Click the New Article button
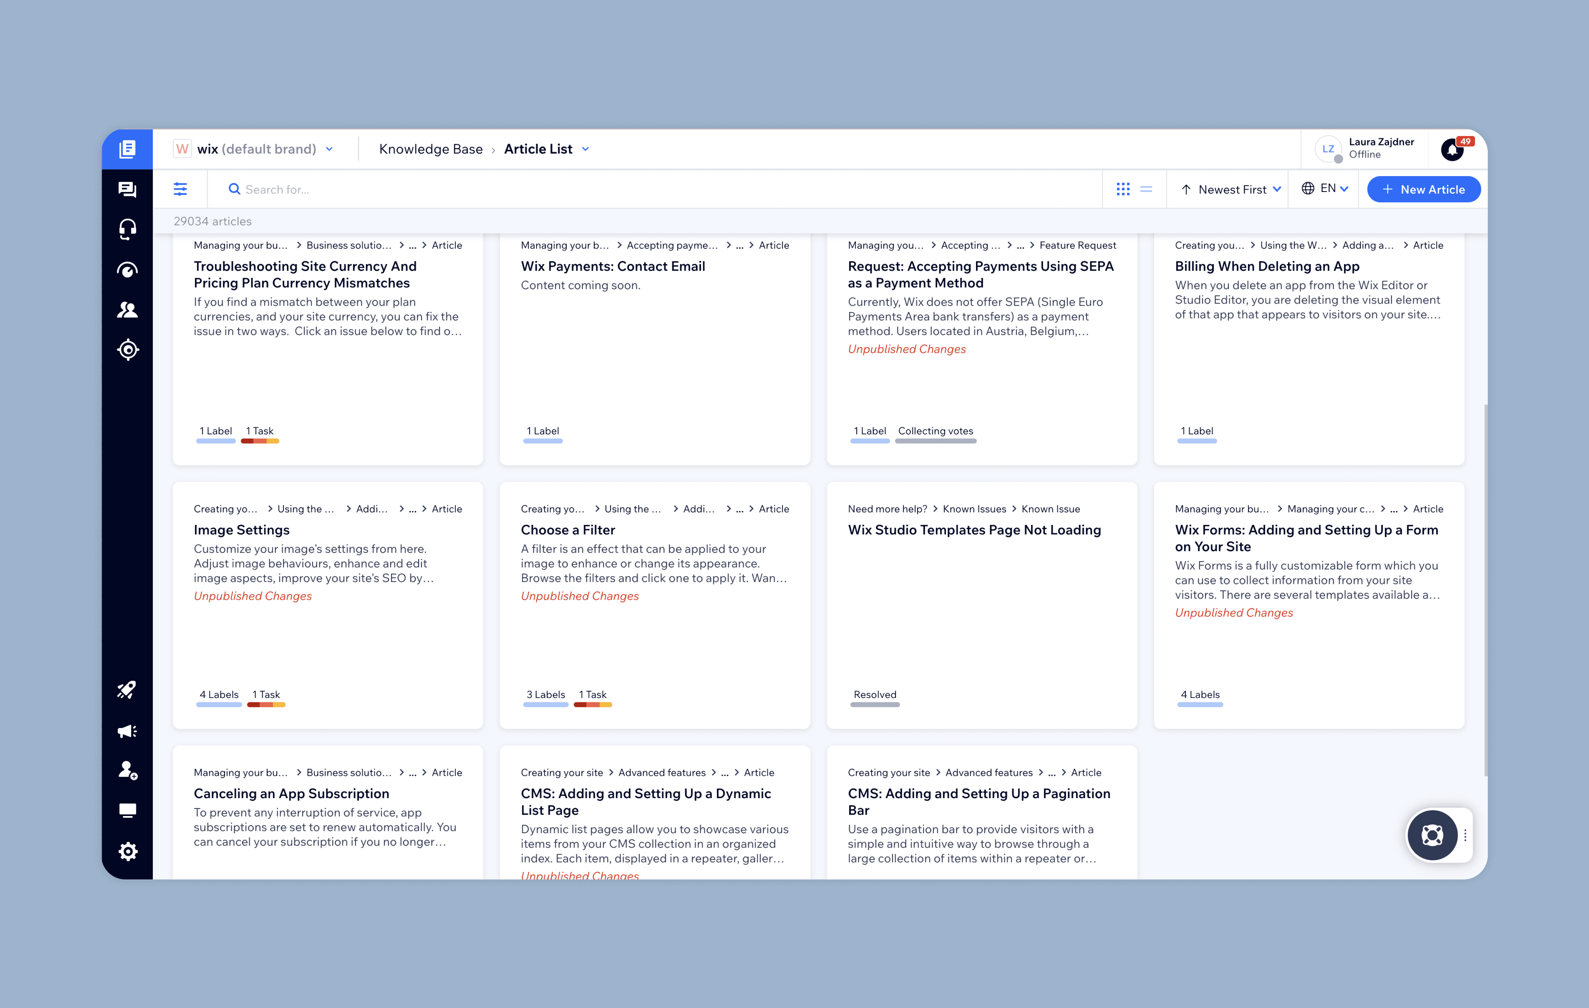Screen dimensions: 1589x1008 coord(1423,189)
